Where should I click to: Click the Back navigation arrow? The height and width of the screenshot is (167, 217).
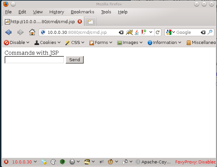(8, 32)
